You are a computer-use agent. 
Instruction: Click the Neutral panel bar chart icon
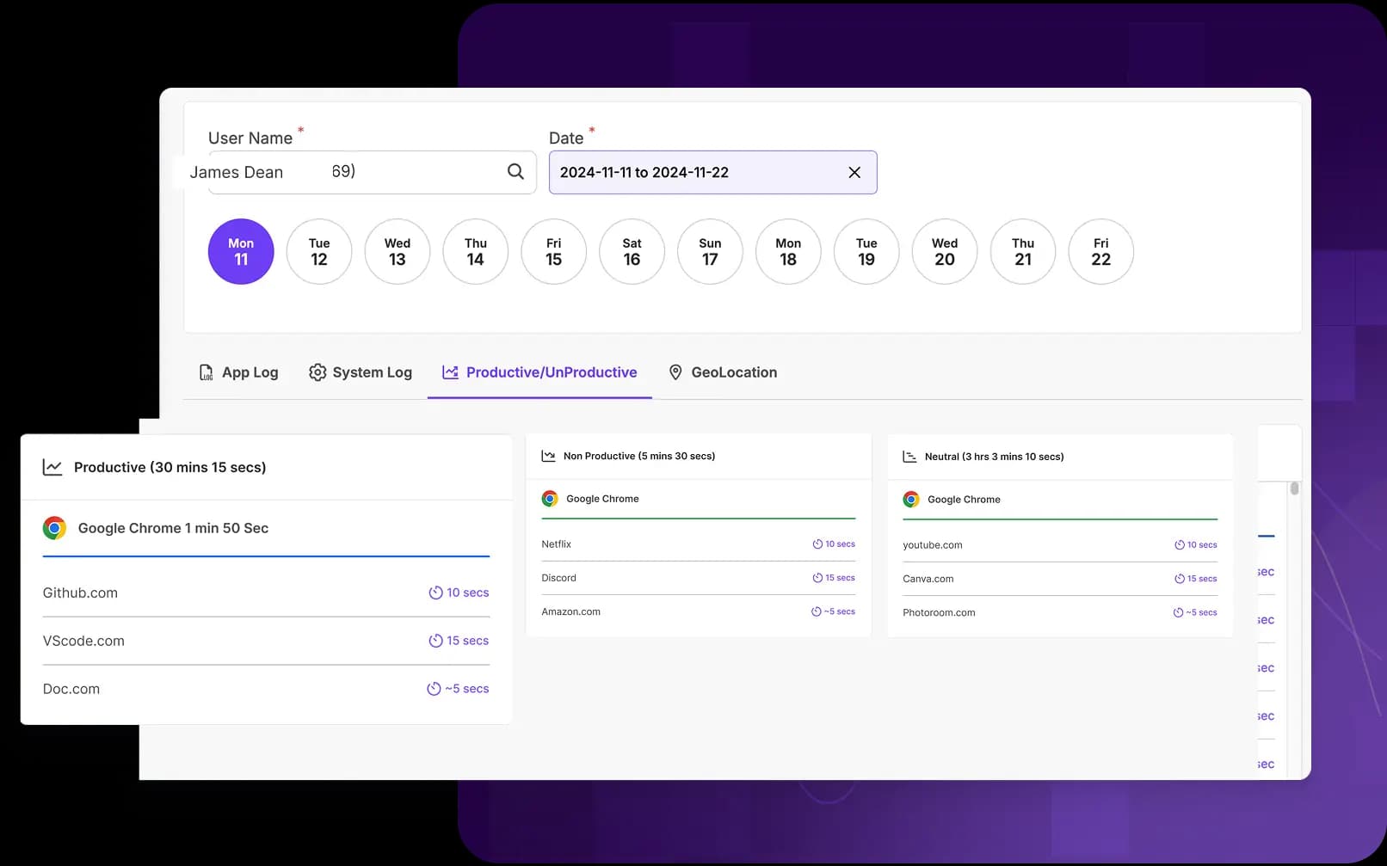pyautogui.click(x=909, y=457)
